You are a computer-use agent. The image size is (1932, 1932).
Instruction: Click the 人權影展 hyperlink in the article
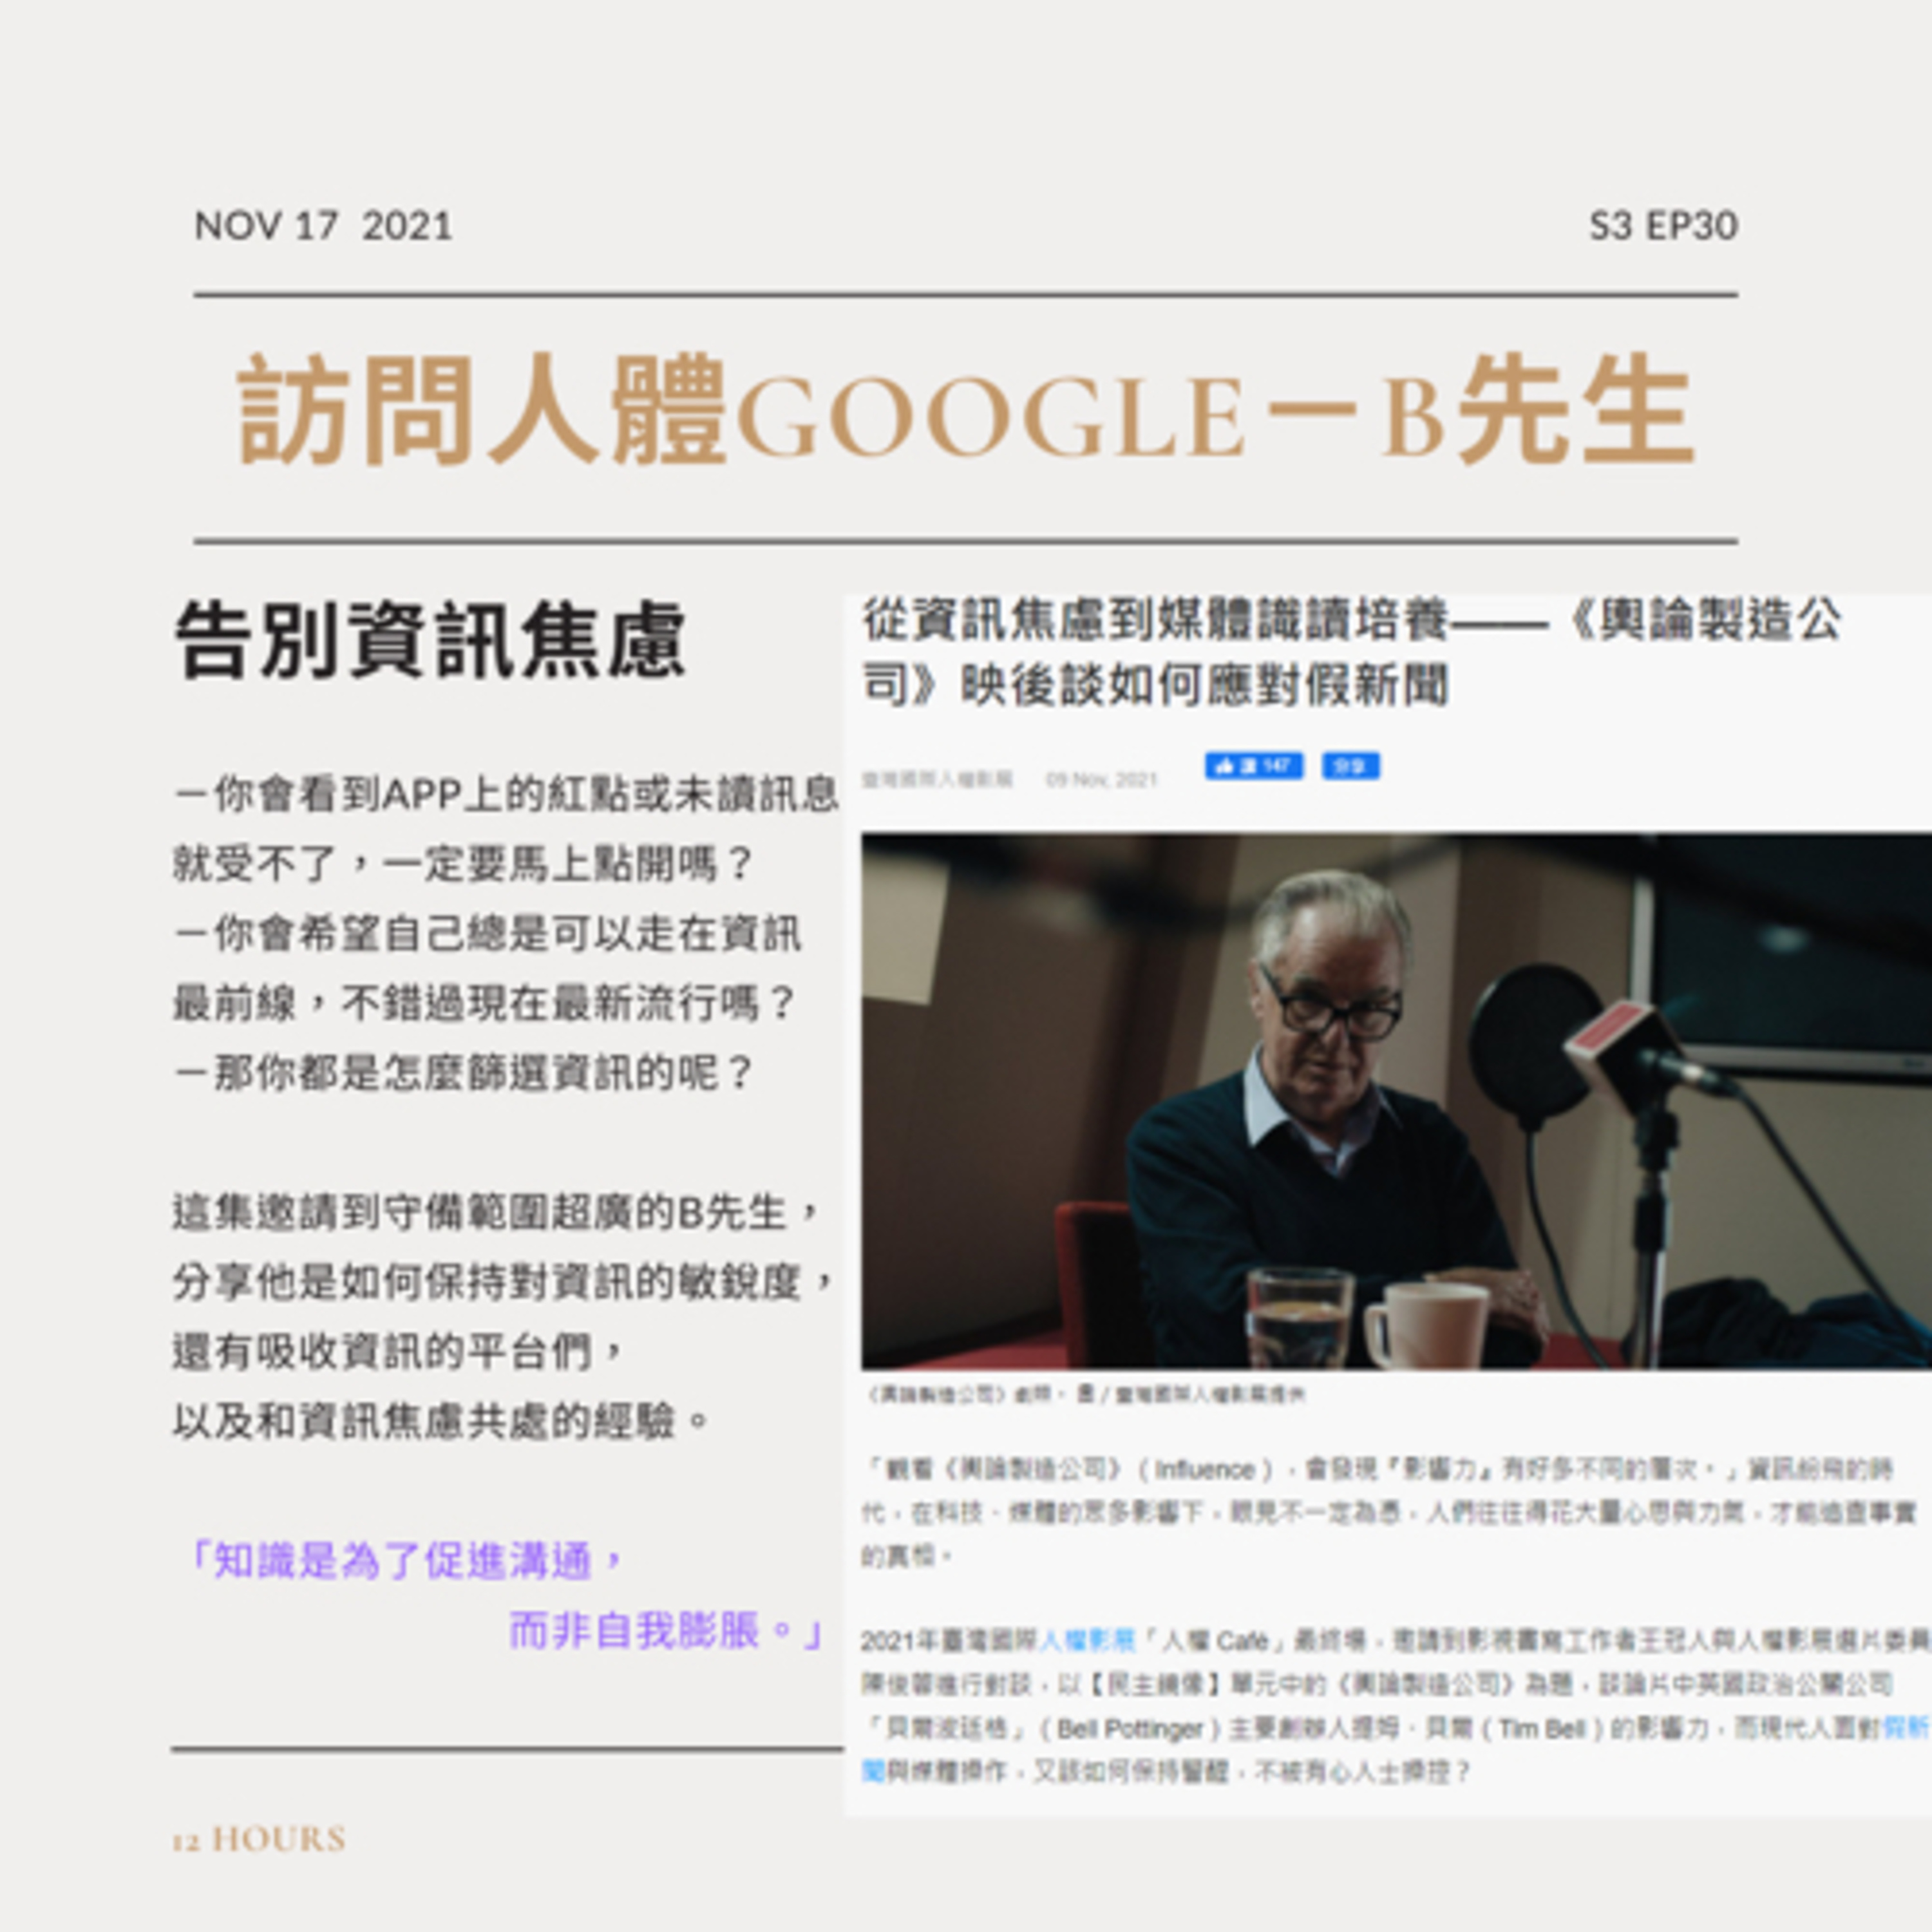[1087, 1640]
